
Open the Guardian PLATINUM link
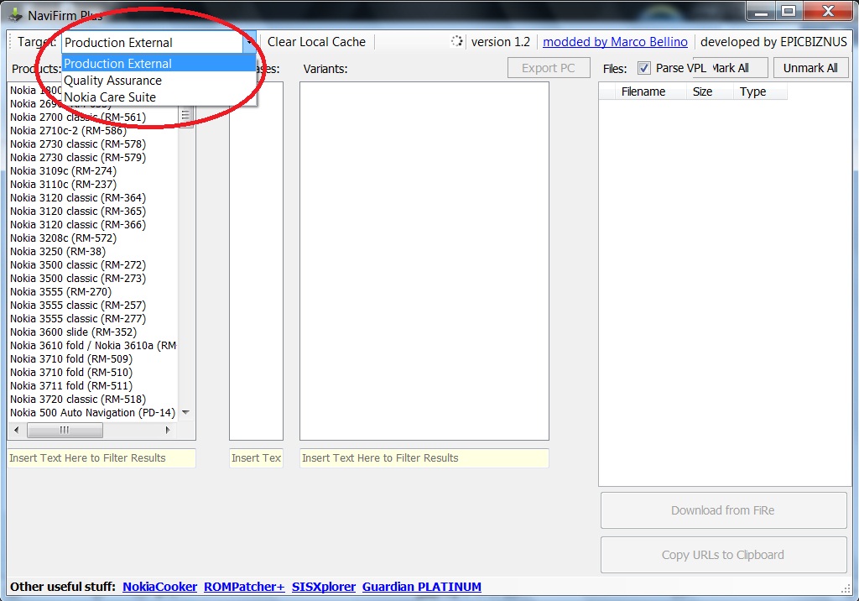click(422, 587)
